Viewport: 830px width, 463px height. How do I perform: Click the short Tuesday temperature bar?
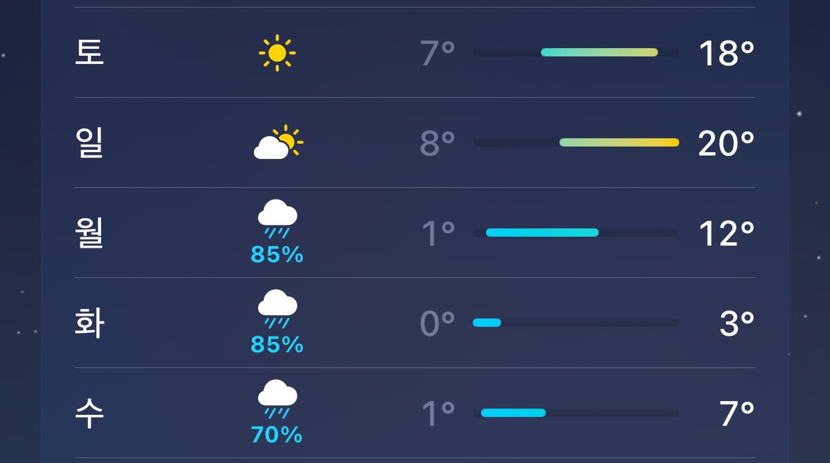487,323
